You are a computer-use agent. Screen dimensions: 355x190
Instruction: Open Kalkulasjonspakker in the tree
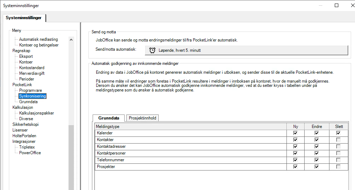pyautogui.click(x=37, y=113)
